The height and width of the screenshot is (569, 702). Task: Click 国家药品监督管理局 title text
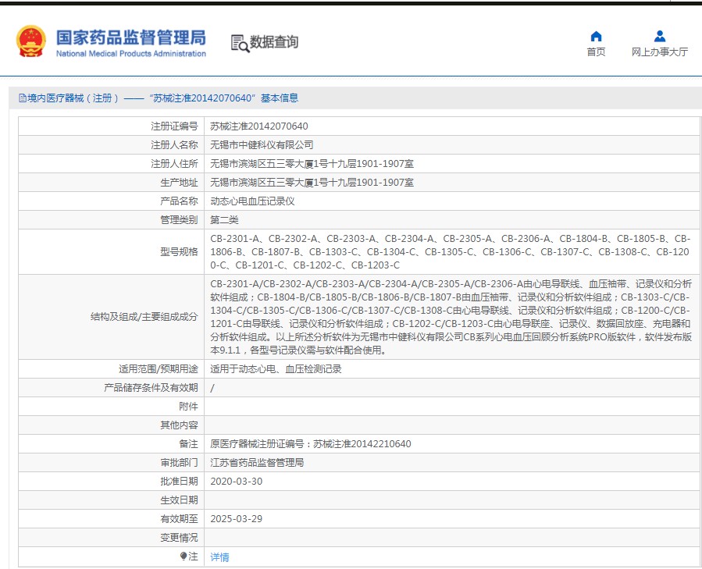coord(131,37)
